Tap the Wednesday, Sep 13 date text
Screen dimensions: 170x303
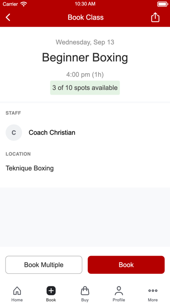coord(85,42)
